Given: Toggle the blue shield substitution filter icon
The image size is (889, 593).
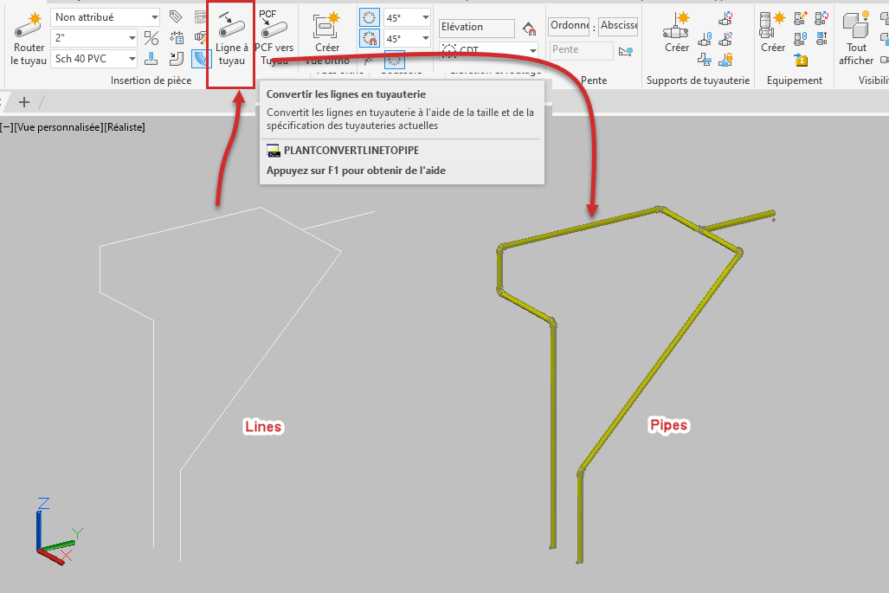Looking at the screenshot, I should pos(203,59).
